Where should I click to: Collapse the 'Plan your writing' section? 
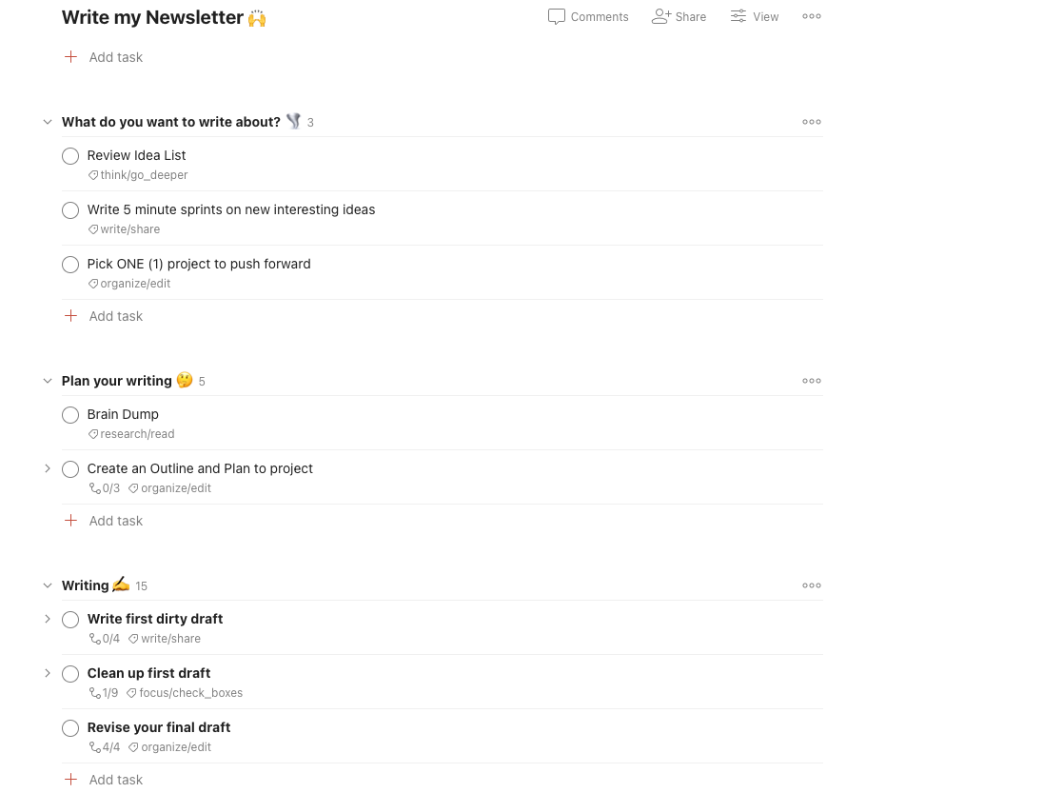click(x=48, y=381)
